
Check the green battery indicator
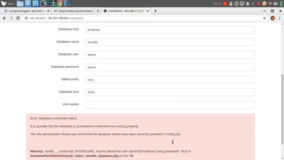281,4
